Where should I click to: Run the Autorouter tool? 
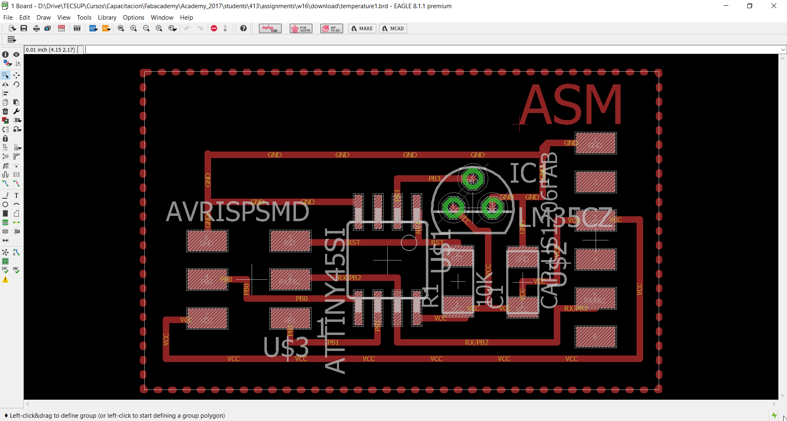click(16, 252)
